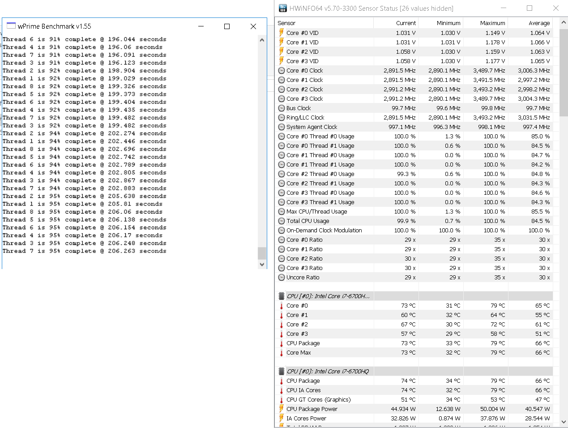The width and height of the screenshot is (568, 428).
Task: Click the voltage icon beside Core #0 VID
Action: (281, 33)
